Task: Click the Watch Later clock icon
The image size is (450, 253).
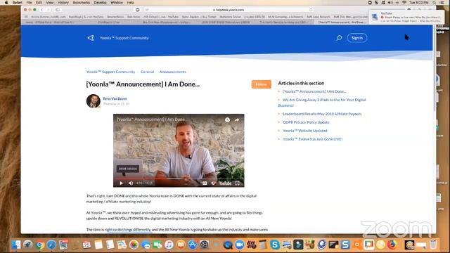Action: click(227, 119)
